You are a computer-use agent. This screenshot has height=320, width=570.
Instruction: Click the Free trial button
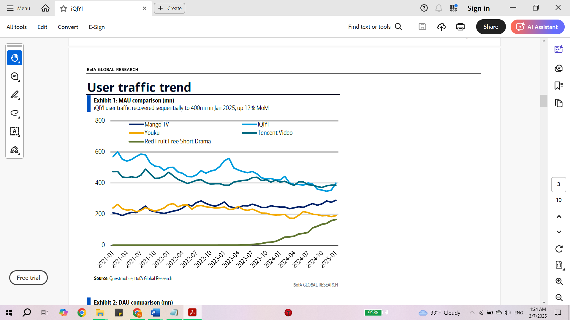[x=28, y=278]
